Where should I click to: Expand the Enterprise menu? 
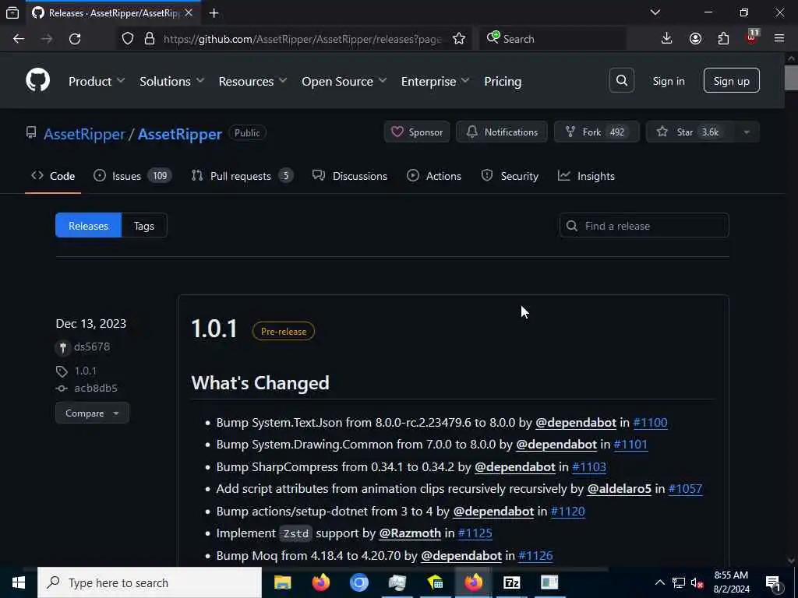click(435, 81)
